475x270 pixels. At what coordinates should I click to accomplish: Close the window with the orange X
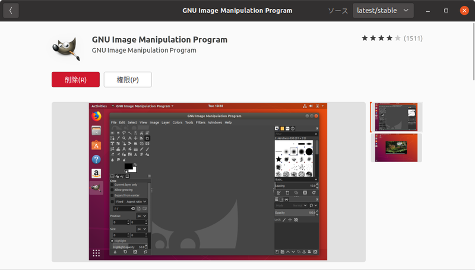(x=464, y=11)
